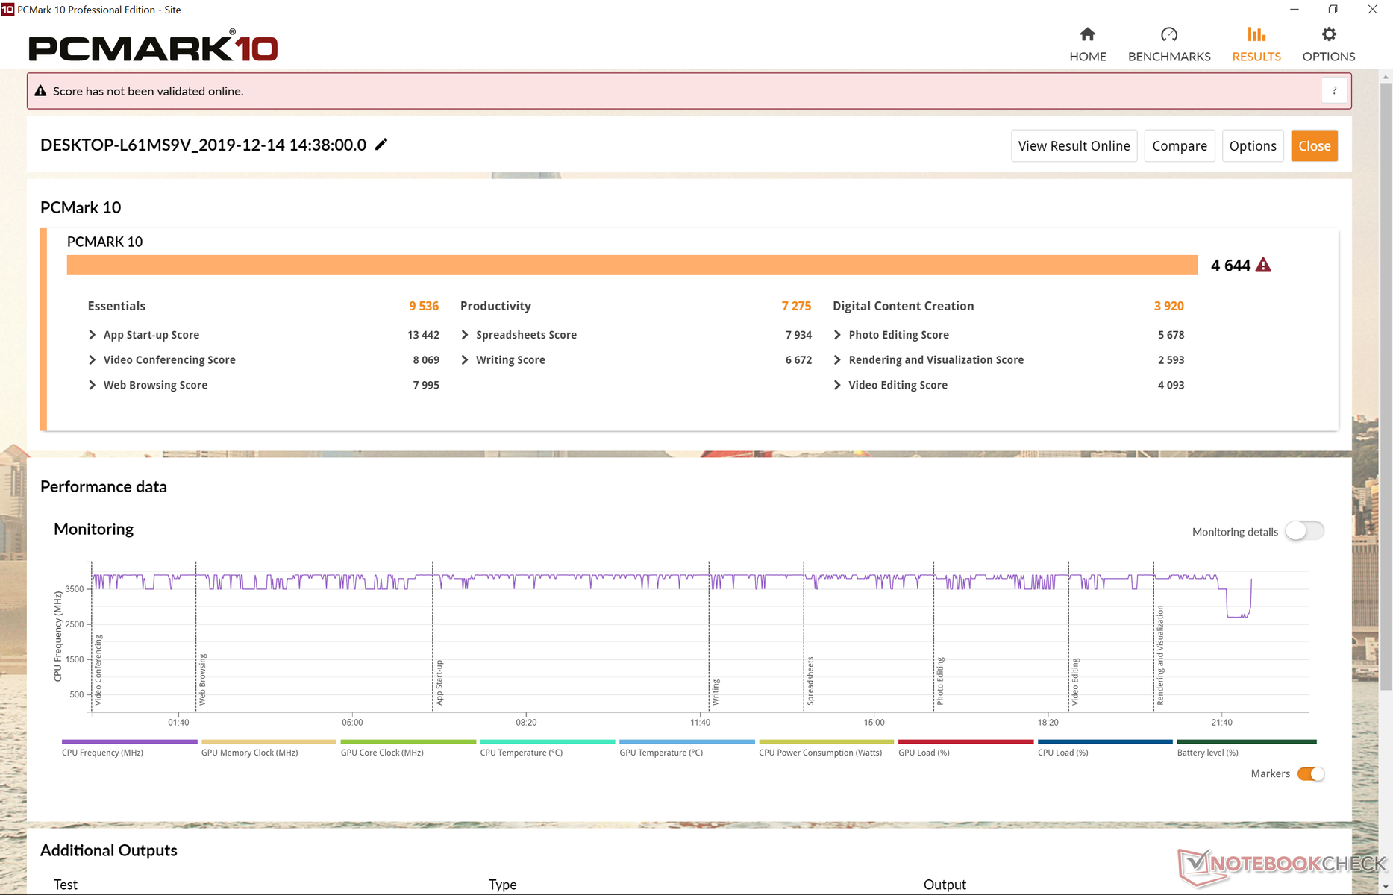Click the warning icon in validation banner
This screenshot has height=895, width=1393.
tap(41, 91)
